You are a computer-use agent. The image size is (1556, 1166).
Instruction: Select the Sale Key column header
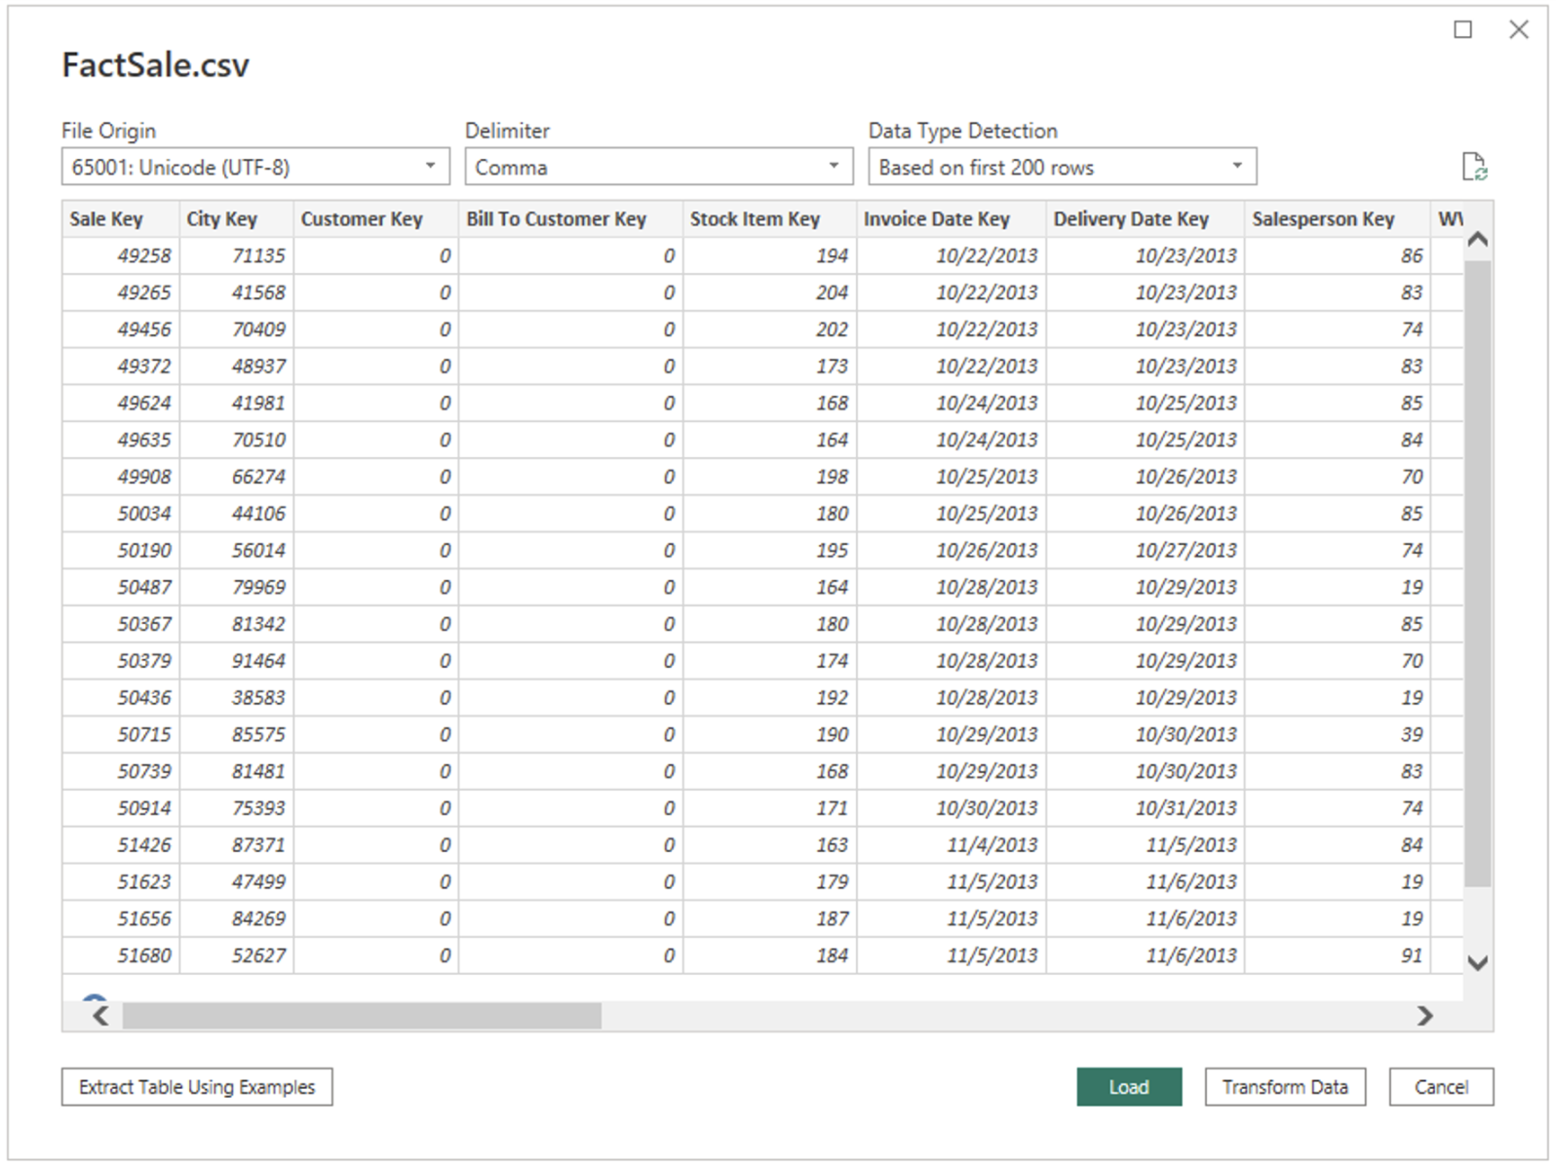[121, 219]
